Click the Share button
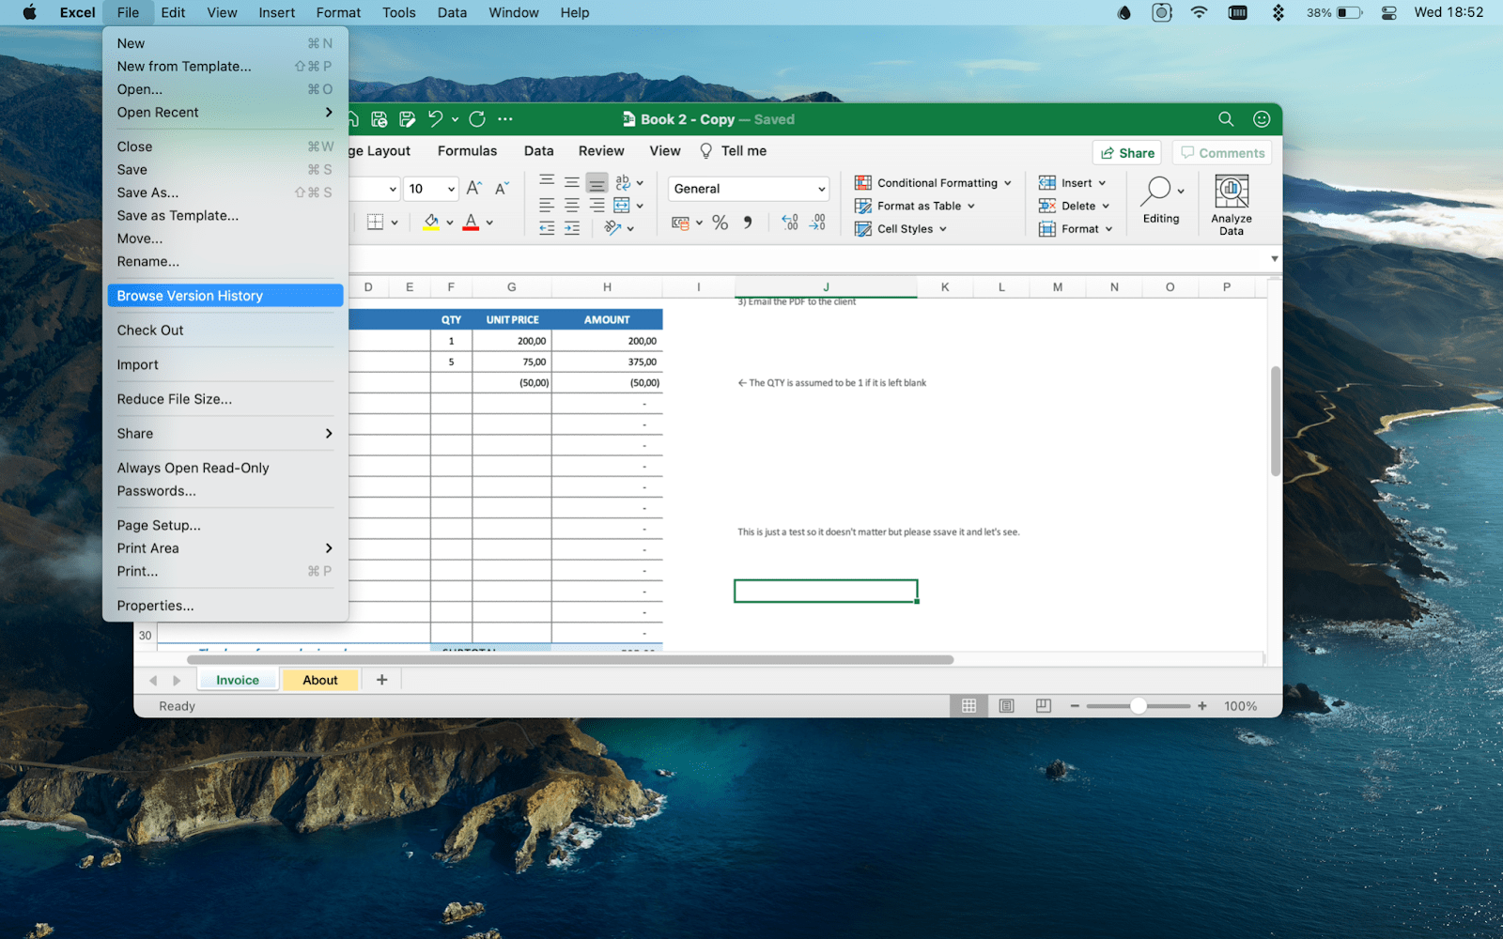Image resolution: width=1503 pixels, height=939 pixels. (1125, 152)
